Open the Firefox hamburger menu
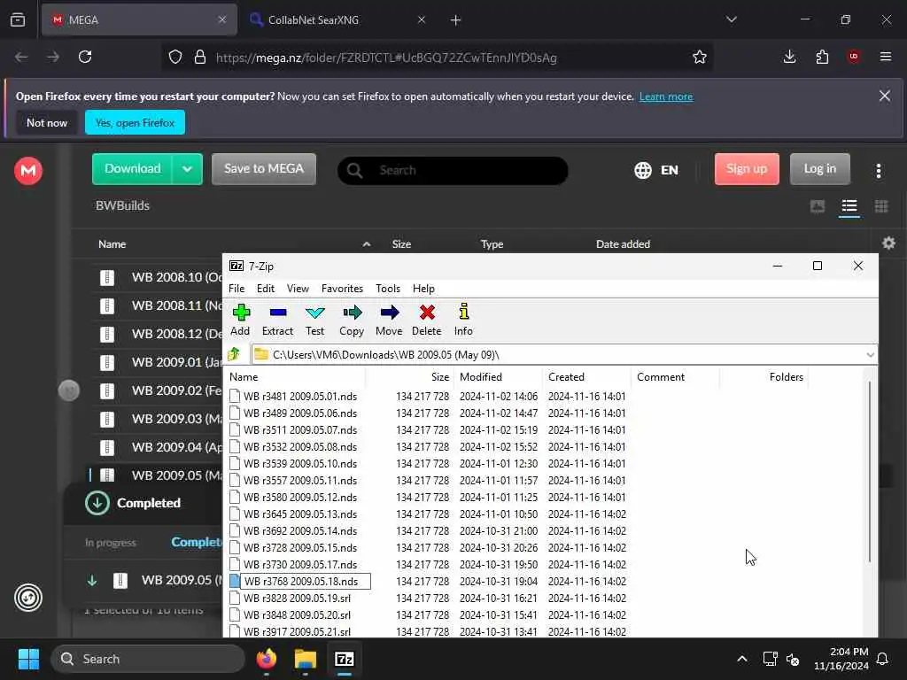This screenshot has height=680, width=907. pyautogui.click(x=886, y=57)
